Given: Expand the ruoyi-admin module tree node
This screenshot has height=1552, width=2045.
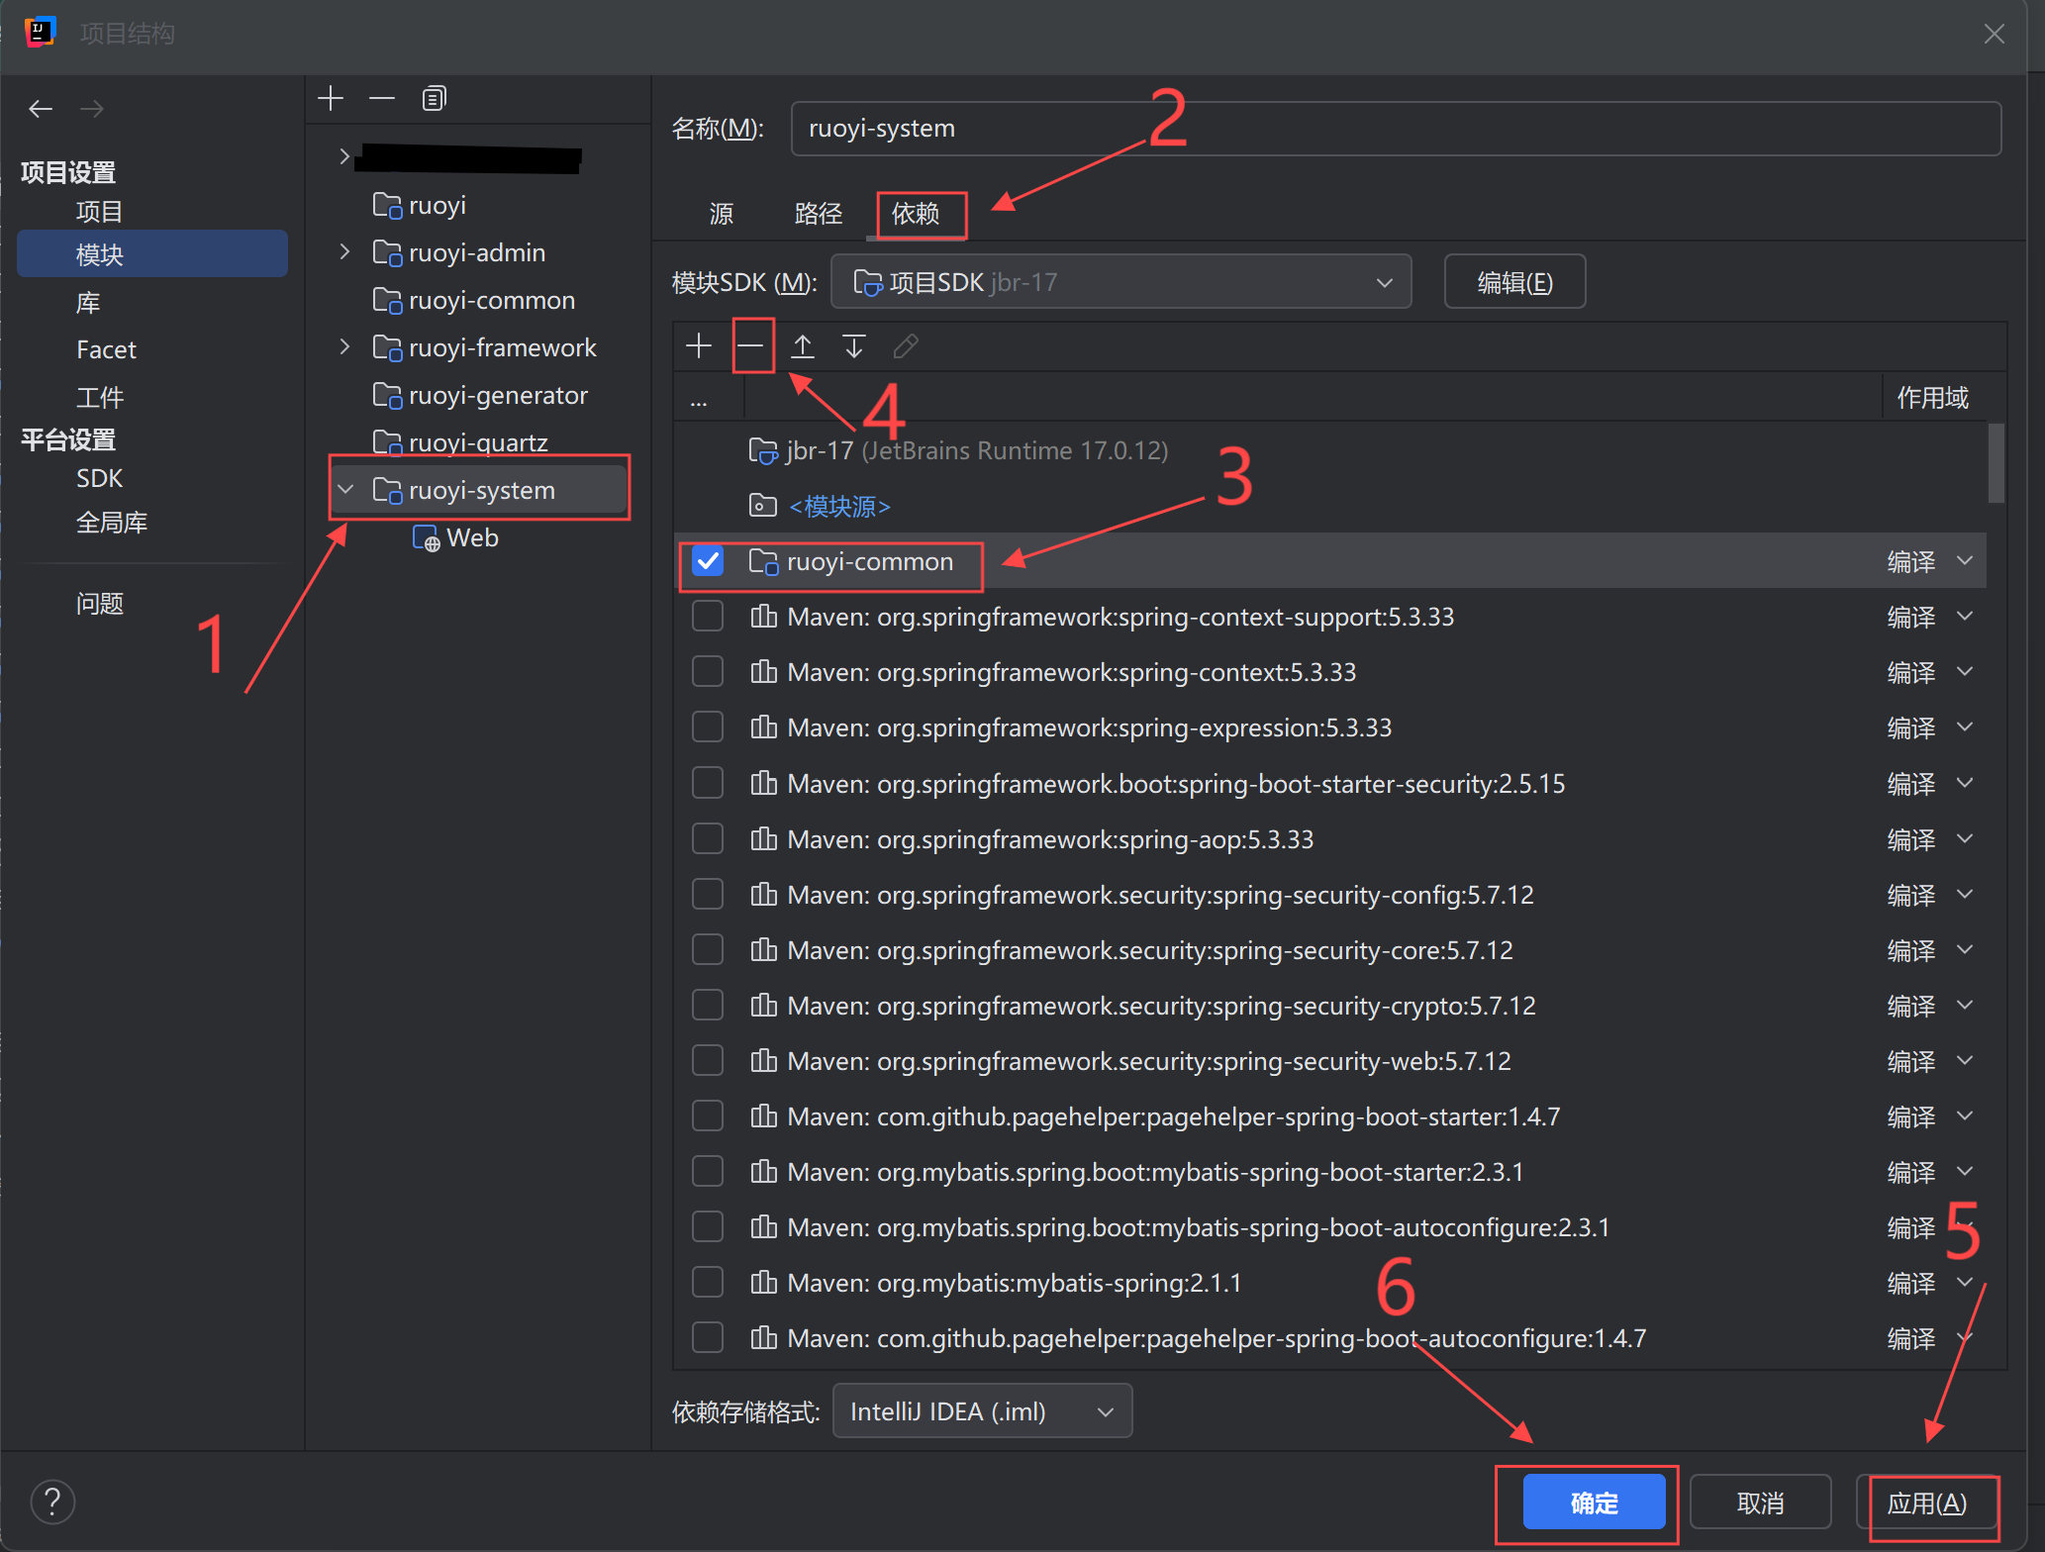Looking at the screenshot, I should [344, 252].
